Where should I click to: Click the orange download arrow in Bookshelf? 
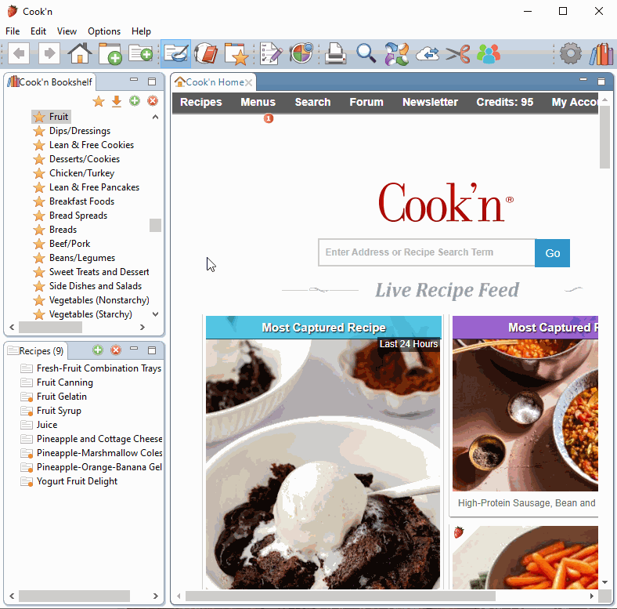(117, 101)
